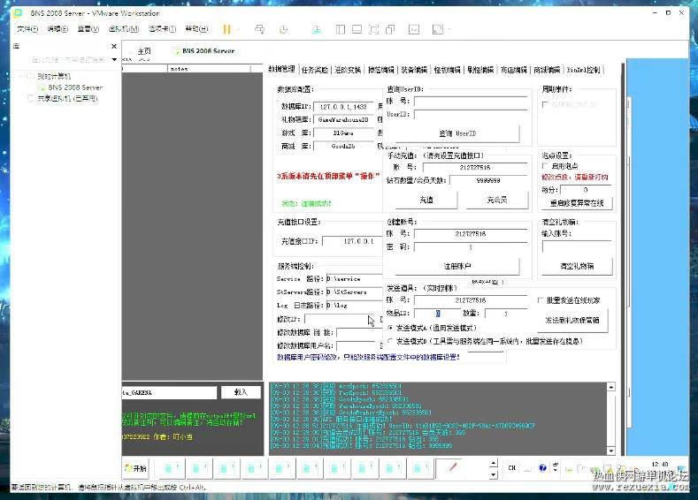This screenshot has height=500, width=698.
Task: Click the 每分 value field
Action: pyautogui.click(x=585, y=190)
